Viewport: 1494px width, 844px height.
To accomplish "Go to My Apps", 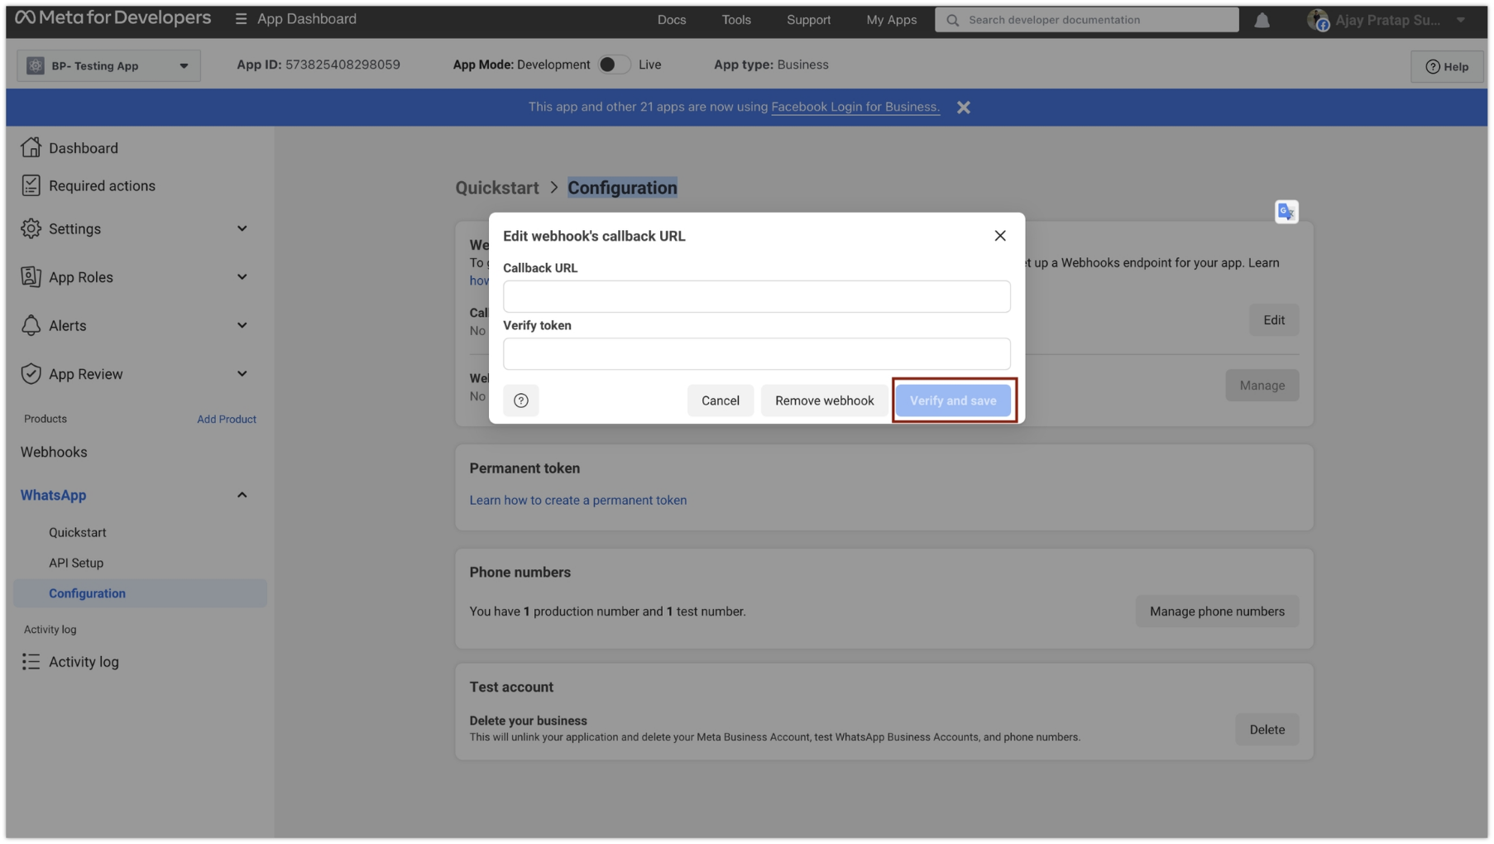I will click(891, 20).
